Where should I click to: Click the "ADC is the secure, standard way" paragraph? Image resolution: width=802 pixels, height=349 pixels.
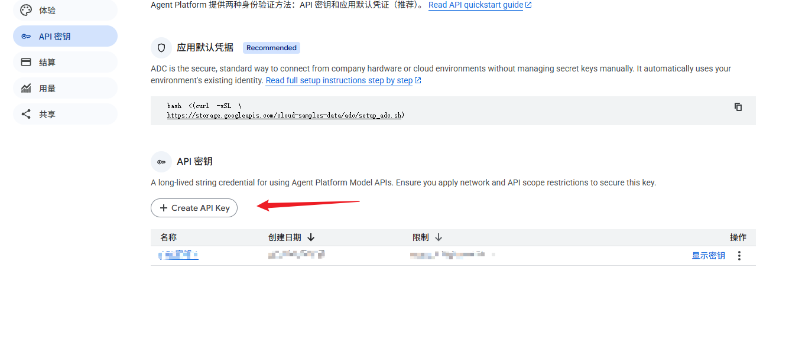pos(441,74)
